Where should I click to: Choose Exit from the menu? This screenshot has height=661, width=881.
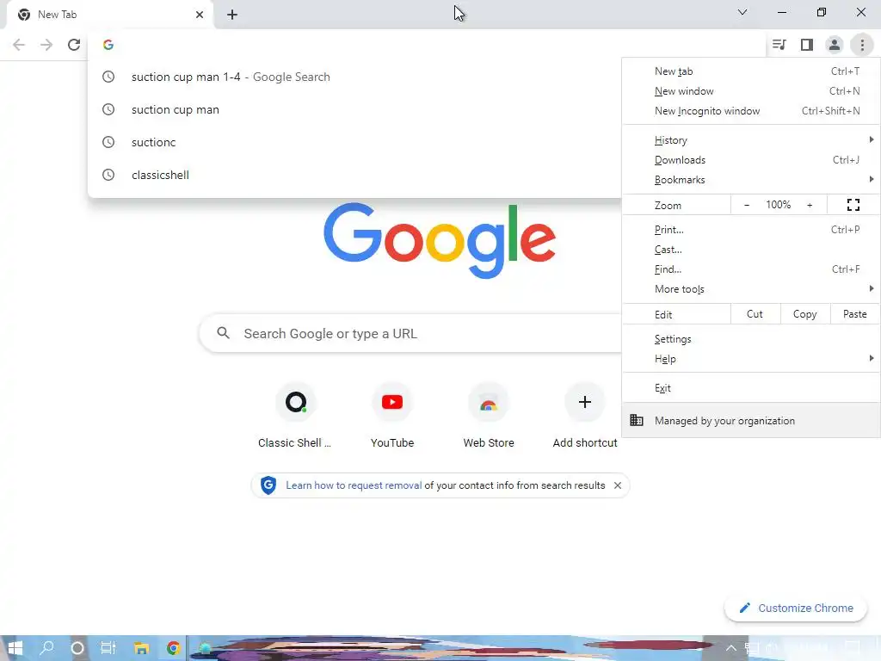[751, 388]
